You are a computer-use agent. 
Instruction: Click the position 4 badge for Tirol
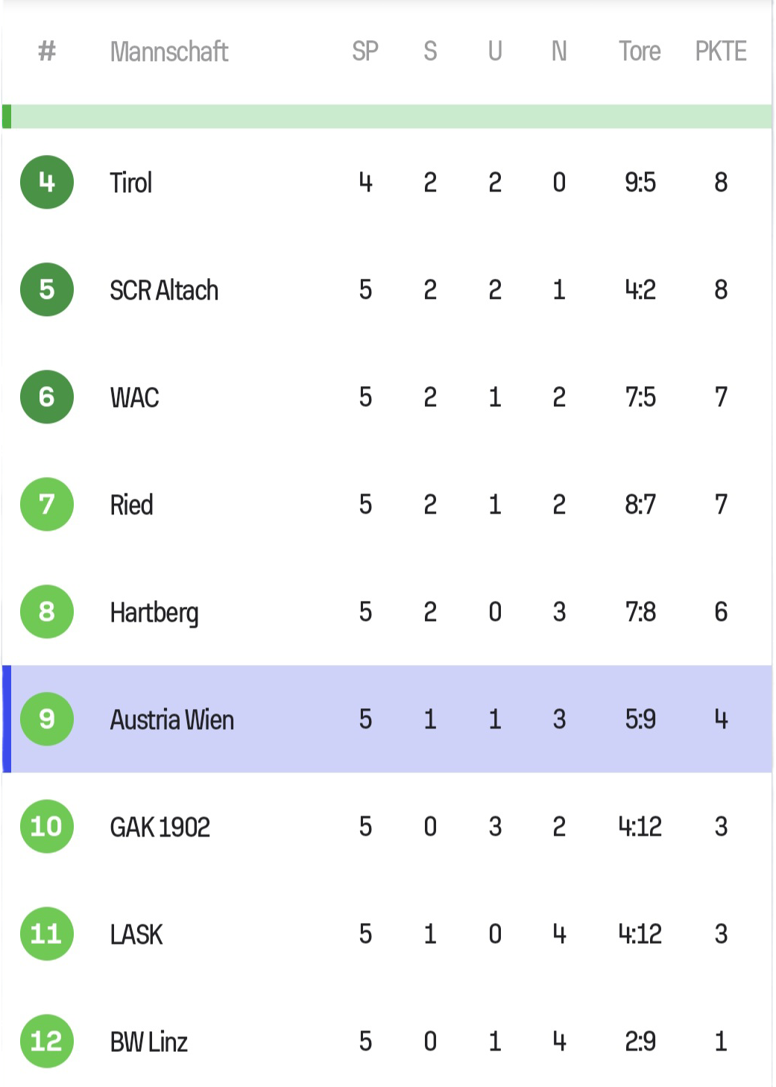[x=47, y=182]
